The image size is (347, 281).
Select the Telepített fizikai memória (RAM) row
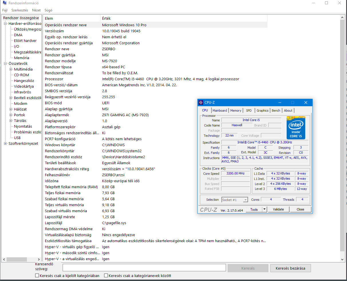(x=155, y=187)
